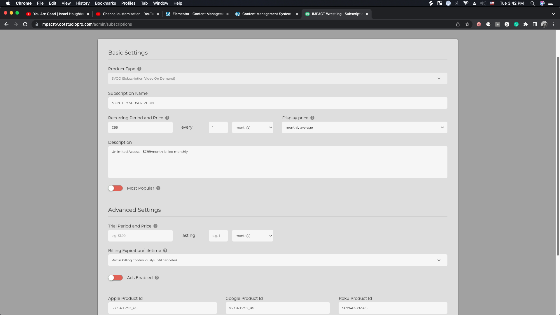Open Chrome's three-dot menu

(554, 24)
